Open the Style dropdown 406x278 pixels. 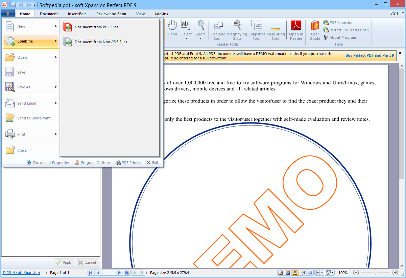396,13
